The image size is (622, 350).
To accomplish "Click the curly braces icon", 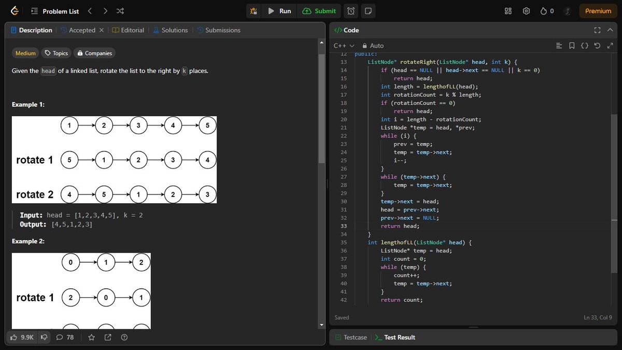I will click(584, 46).
